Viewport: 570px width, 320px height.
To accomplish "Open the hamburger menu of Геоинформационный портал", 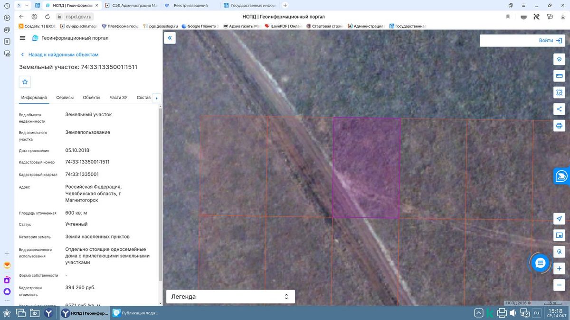I will pyautogui.click(x=23, y=38).
